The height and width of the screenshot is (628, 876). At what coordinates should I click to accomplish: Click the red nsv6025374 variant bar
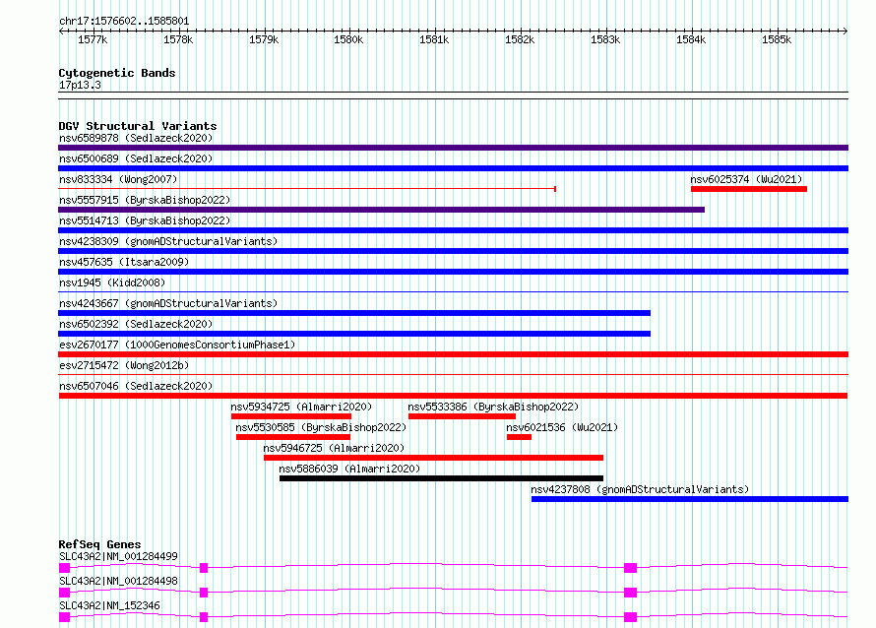[x=749, y=189]
